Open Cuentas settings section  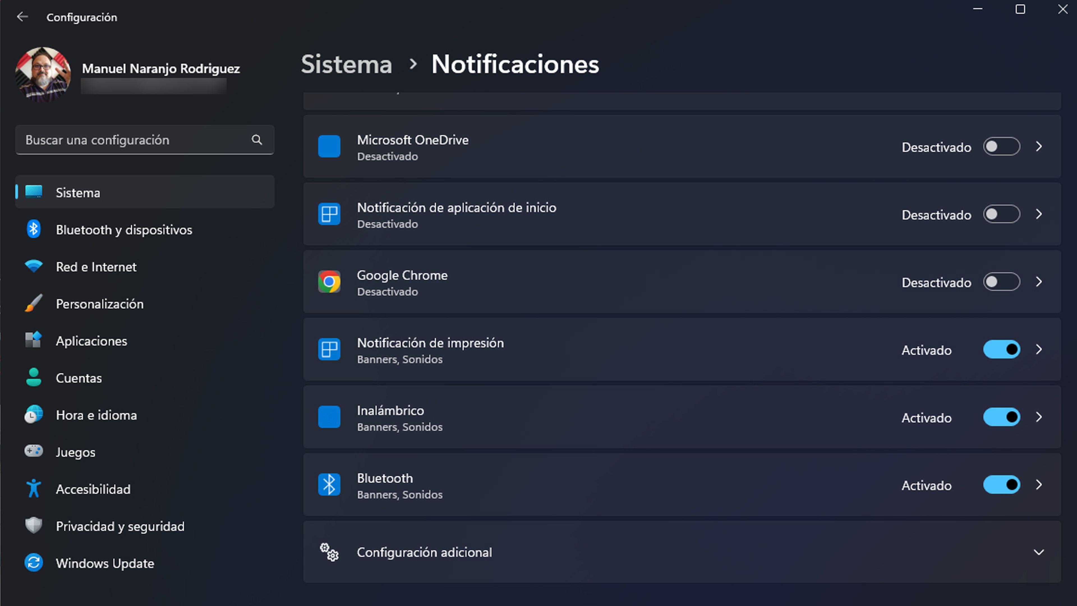click(x=145, y=378)
